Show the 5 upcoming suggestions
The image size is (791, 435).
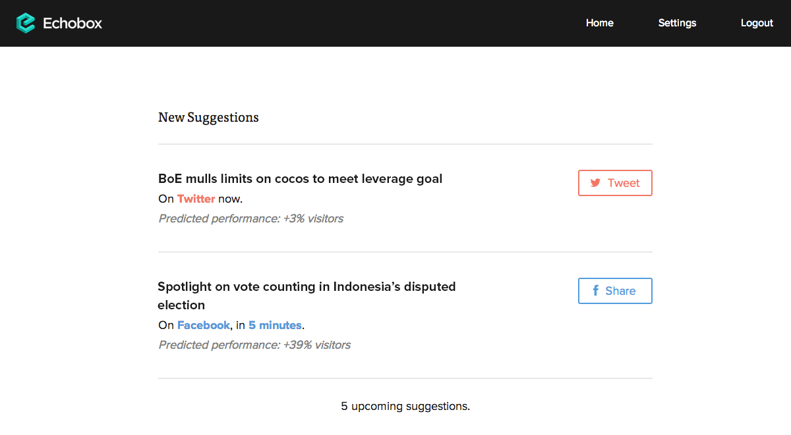[x=405, y=406]
